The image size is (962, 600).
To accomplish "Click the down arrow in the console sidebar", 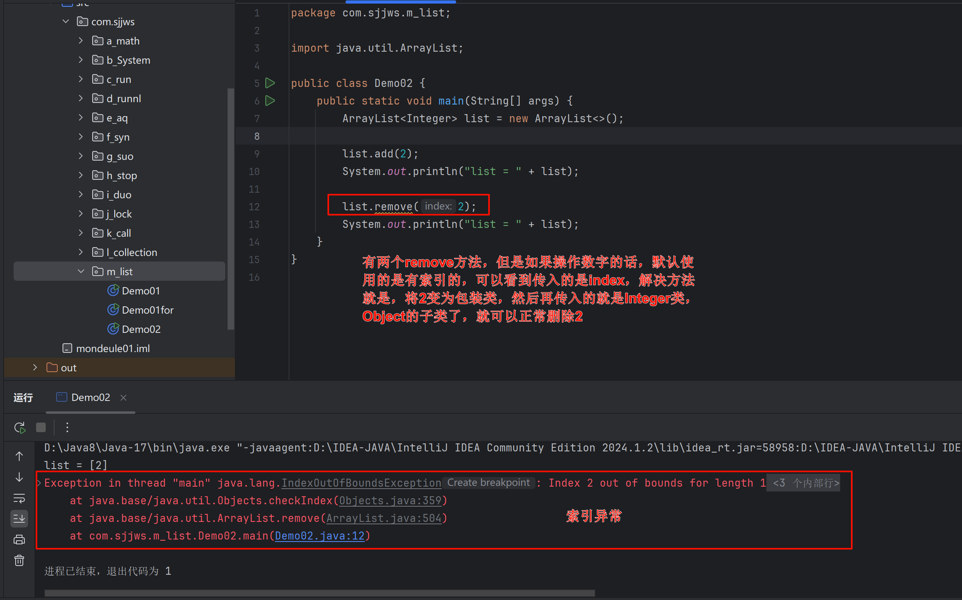I will [x=19, y=477].
